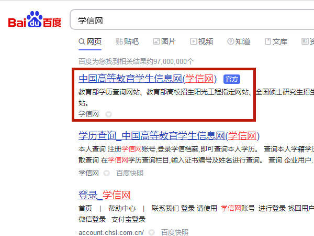This screenshot has height=236, width=314.
Task: Open the 登录_学信网 result link
Action: click(105, 195)
